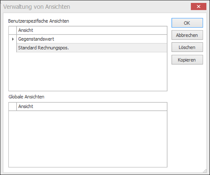Screen dimensions: 210x175
Task: Close the Verwaltung von Ansichten dialog
Action: click(x=198, y=6)
